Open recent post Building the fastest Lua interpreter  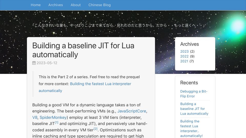pos(191,129)
